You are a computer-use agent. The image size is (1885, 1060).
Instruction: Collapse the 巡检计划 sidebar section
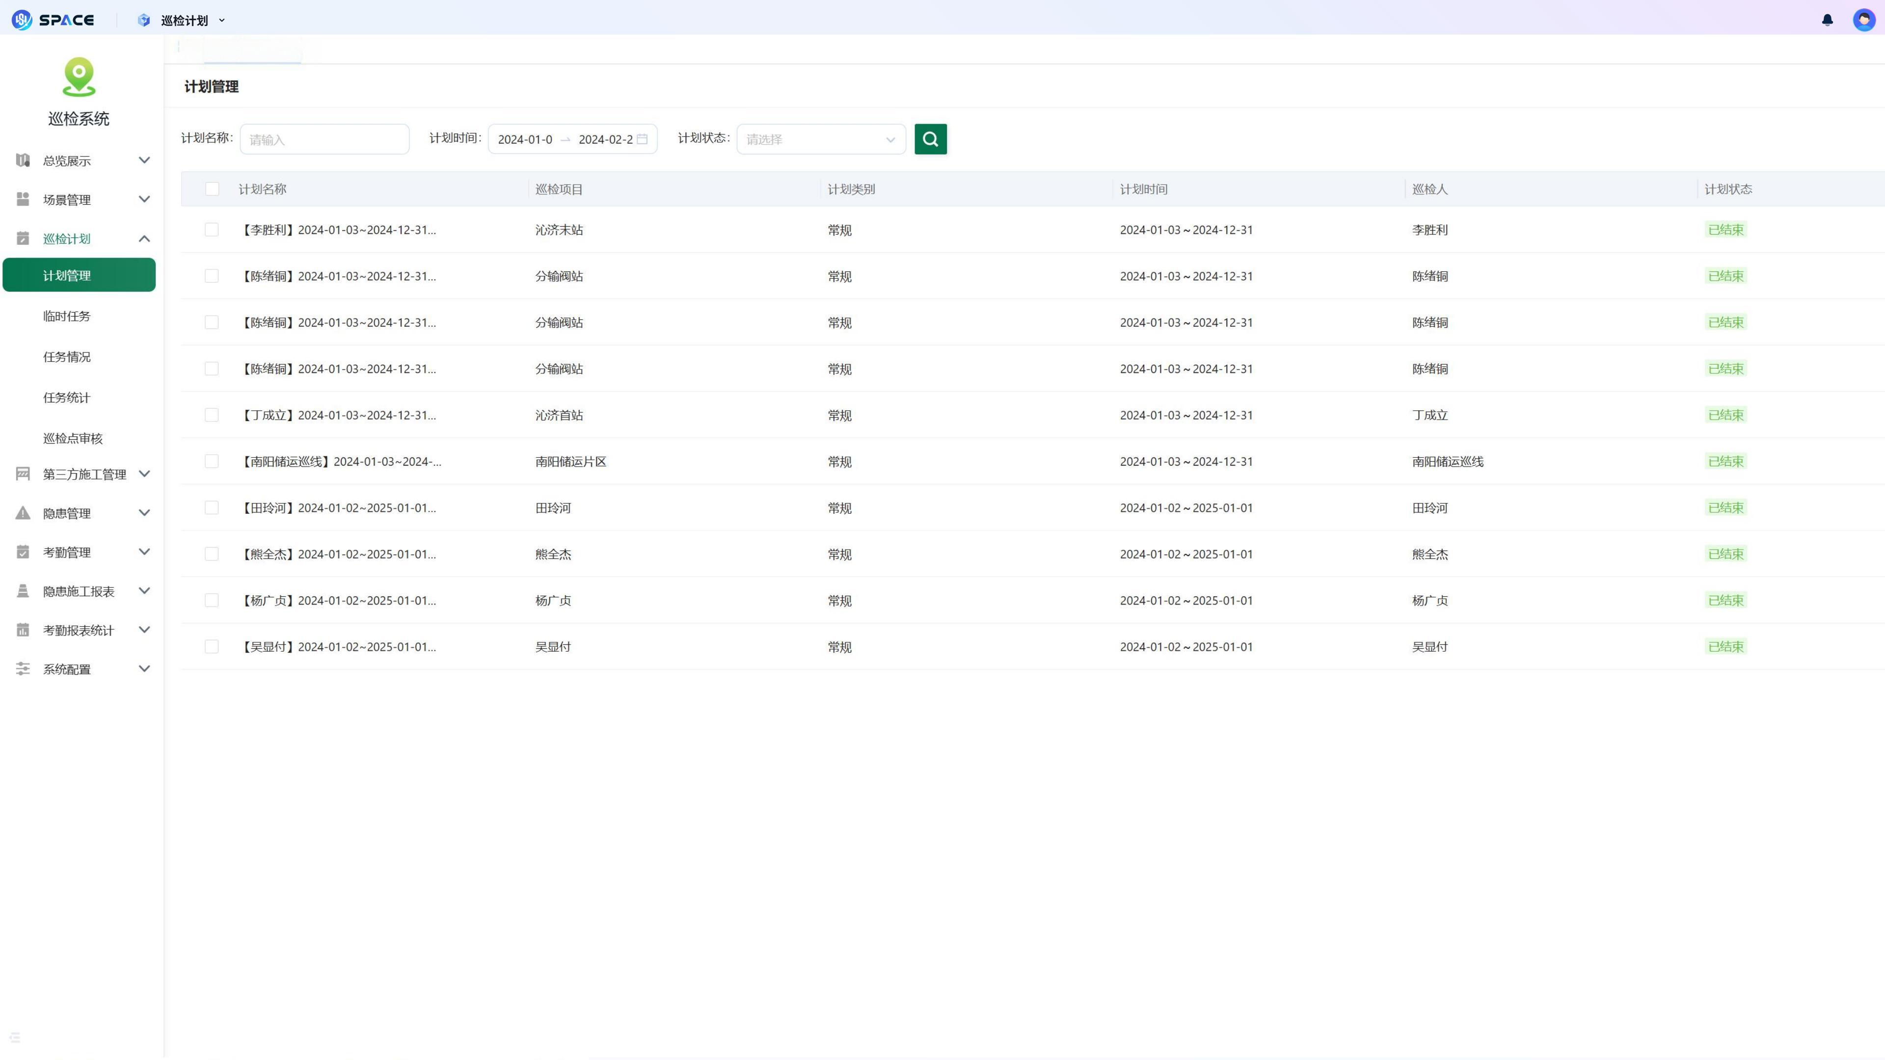(x=144, y=238)
